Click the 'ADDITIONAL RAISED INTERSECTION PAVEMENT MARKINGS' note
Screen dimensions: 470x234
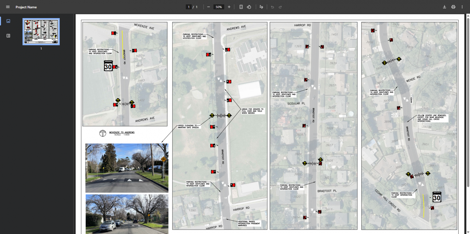[x=249, y=223]
